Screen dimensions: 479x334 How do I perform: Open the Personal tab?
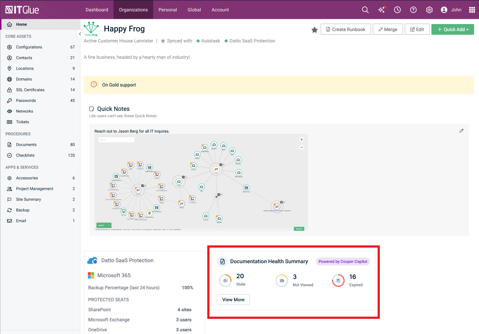click(167, 10)
